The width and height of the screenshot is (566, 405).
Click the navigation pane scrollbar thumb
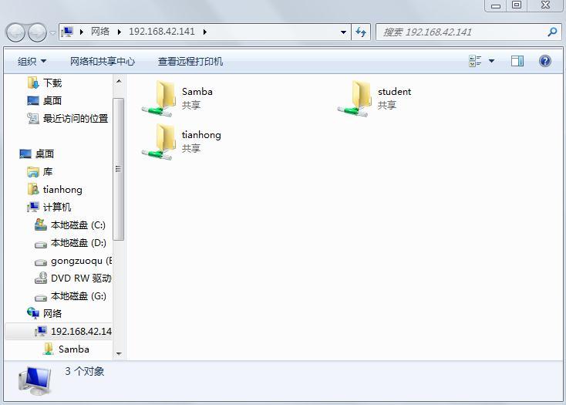[x=119, y=169]
